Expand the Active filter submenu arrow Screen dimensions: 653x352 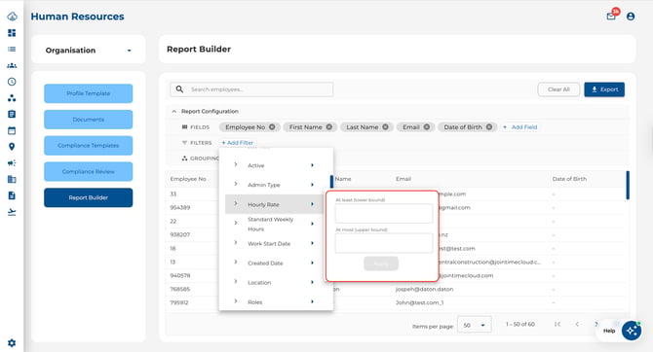coord(312,165)
